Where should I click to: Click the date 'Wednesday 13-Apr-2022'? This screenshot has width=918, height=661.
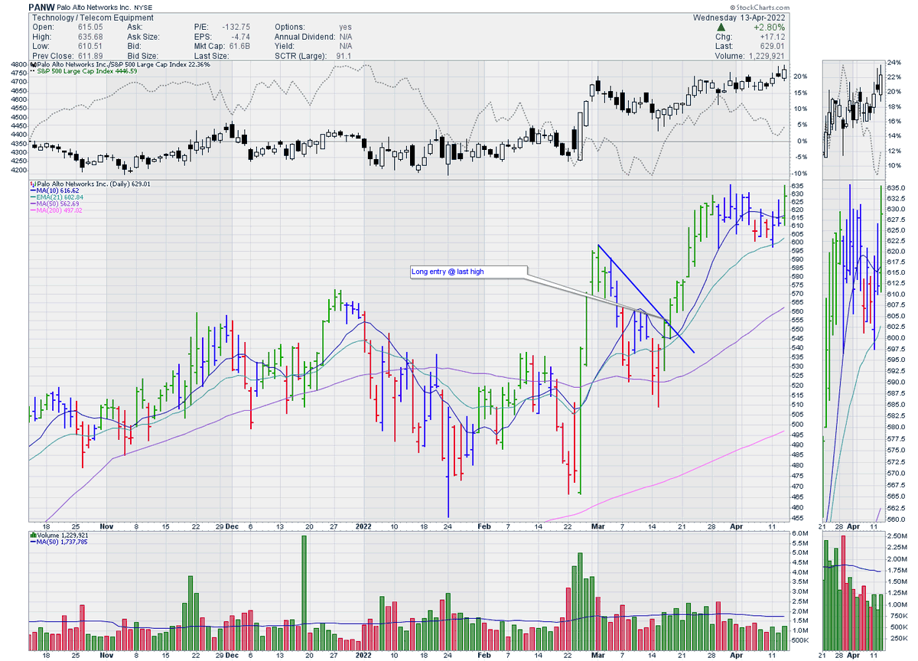pyautogui.click(x=741, y=18)
